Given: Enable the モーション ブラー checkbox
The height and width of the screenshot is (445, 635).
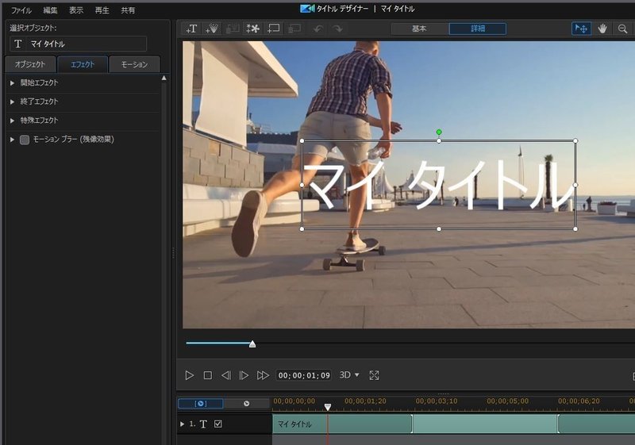Looking at the screenshot, I should click(x=25, y=140).
